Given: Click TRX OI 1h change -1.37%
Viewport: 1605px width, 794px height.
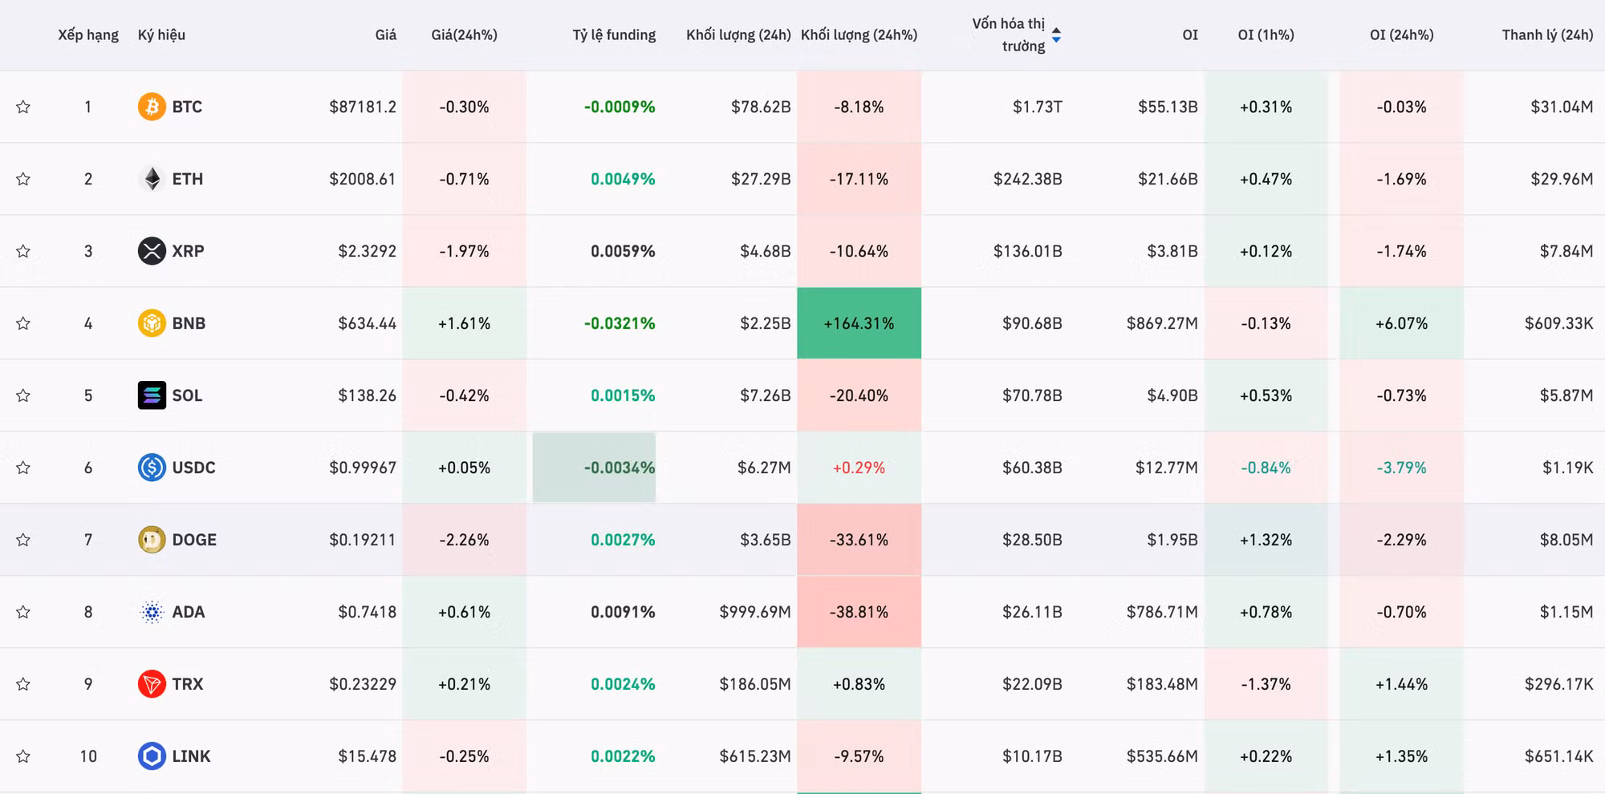Looking at the screenshot, I should (x=1266, y=684).
